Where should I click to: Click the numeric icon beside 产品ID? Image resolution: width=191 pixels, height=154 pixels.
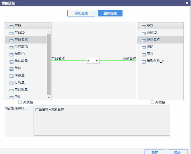(12, 33)
